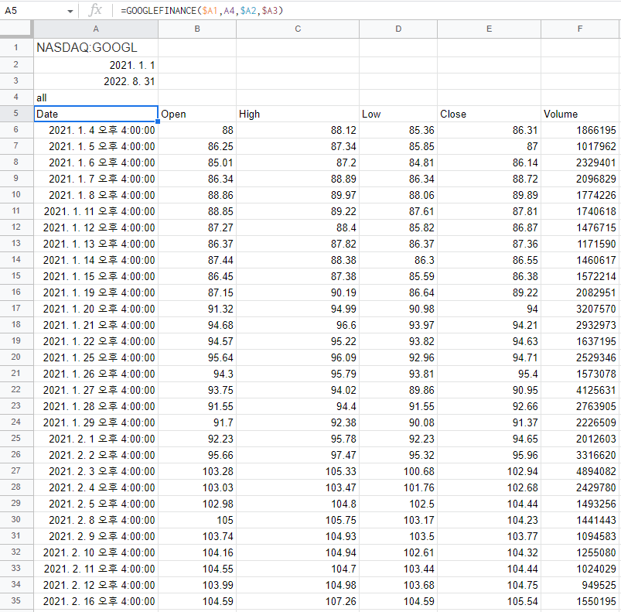Screen dimensions: 621x612
Task: Click close value 95.4
Action: coord(489,374)
